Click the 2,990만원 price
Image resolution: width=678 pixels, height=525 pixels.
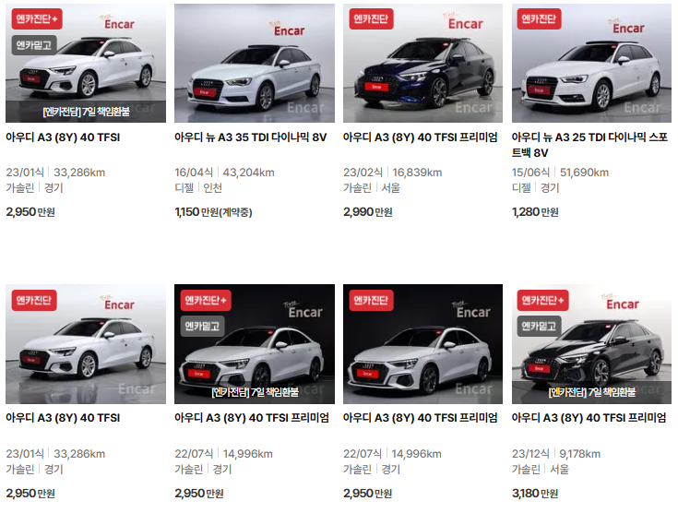(x=367, y=212)
